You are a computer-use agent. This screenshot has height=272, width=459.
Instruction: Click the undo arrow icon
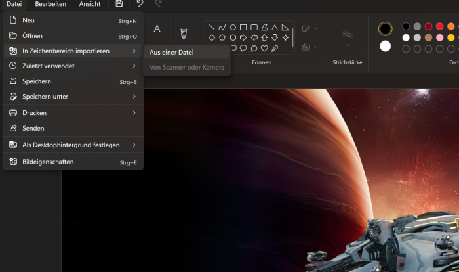click(140, 4)
